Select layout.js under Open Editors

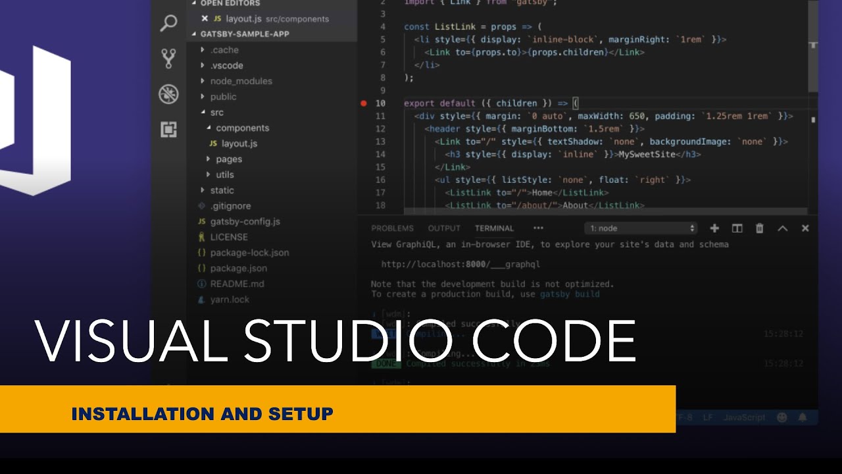(x=273, y=18)
